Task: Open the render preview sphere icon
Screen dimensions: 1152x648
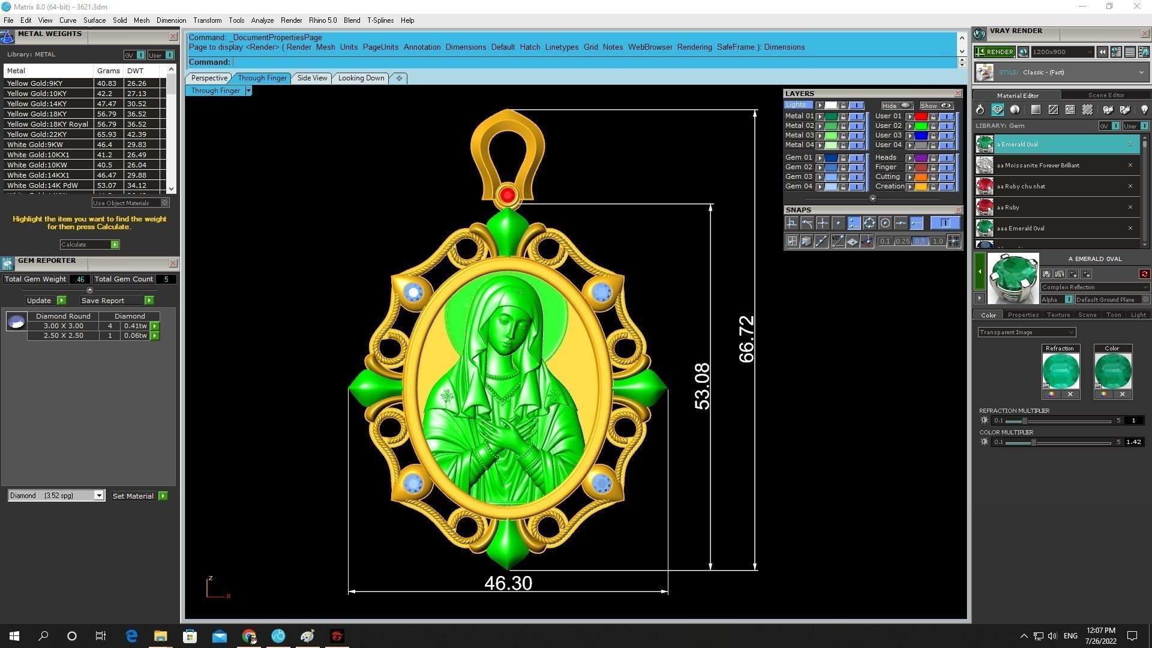Action: click(x=1023, y=52)
